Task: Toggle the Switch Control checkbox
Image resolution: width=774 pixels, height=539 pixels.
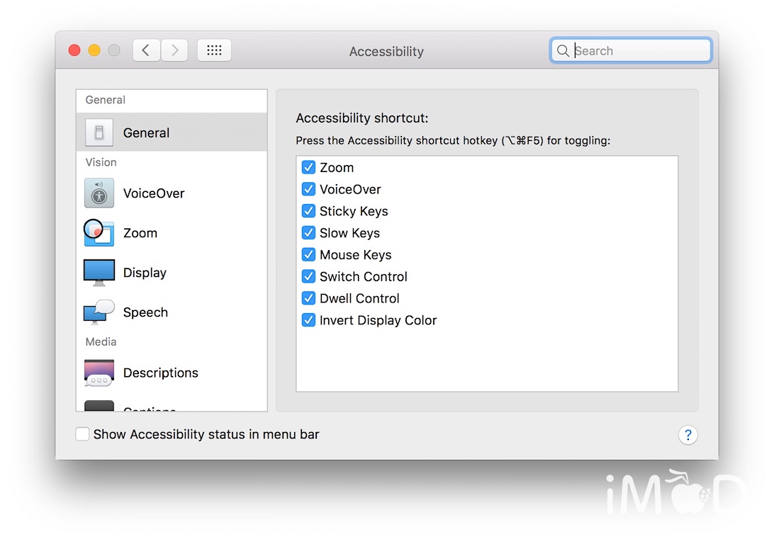Action: tap(308, 276)
